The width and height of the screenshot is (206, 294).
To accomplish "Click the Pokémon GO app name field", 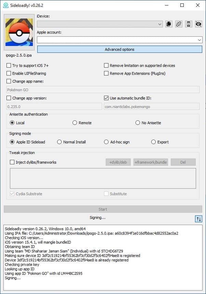I will (x=103, y=90).
